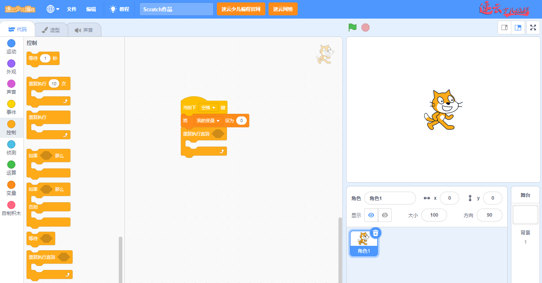Click the 速云网络 button
Screen dimensions: 542x283
click(283, 9)
